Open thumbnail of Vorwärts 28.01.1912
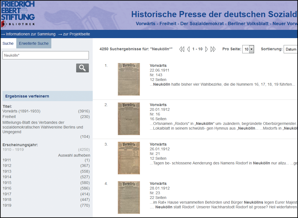Image resolution: width=298 pixels, height=218 pixels. tap(129, 198)
